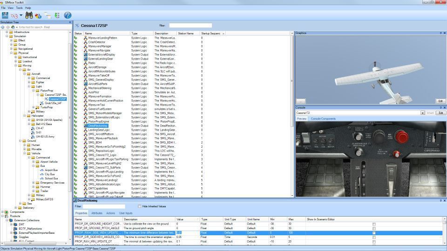Expand the Effect folder in tree
This screenshot has height=251, width=447.
(x=11, y=40)
